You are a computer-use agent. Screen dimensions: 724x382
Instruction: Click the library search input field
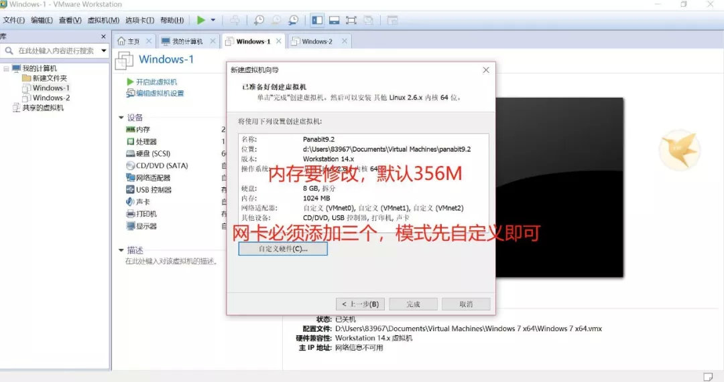tap(56, 51)
